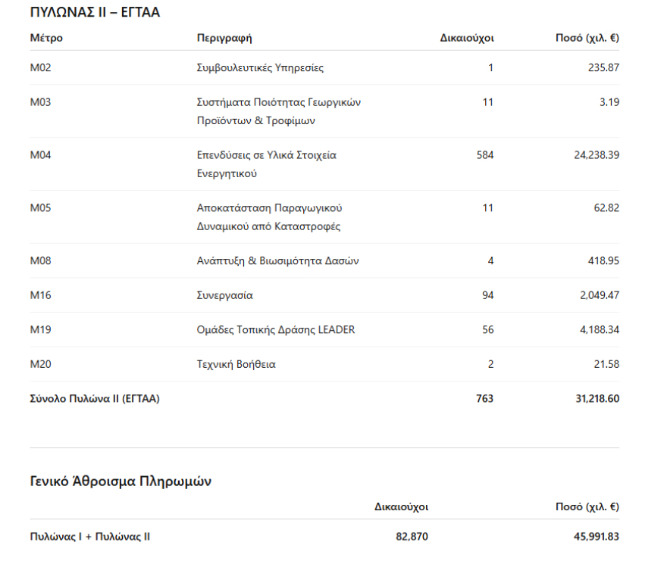Select the Συμβουλευτικές Υπηρεσίες description
Screen dimensions: 667x567
point(260,68)
